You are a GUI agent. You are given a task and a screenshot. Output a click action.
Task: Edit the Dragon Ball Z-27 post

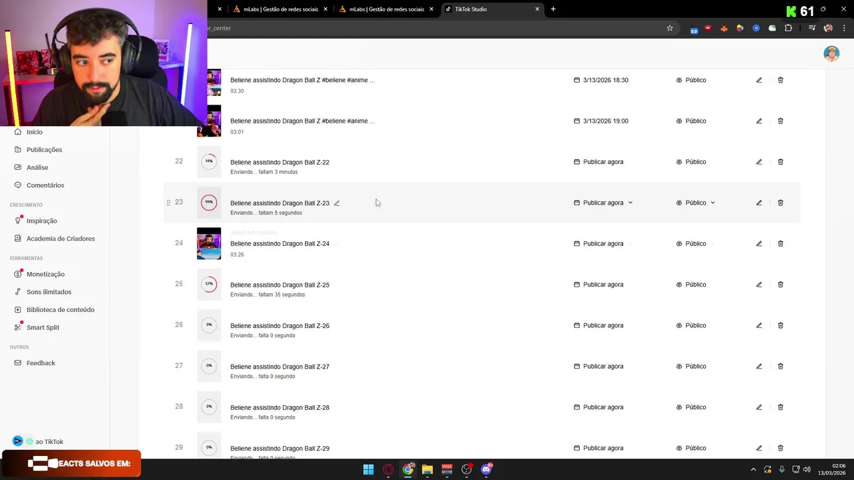759,366
